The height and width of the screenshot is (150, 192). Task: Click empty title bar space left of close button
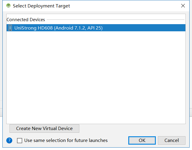point(126,6)
